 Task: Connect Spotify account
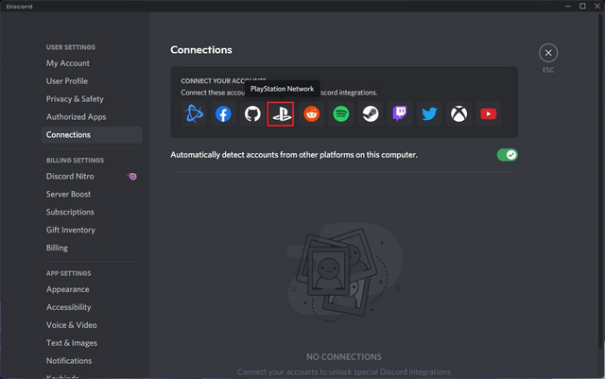coord(341,113)
